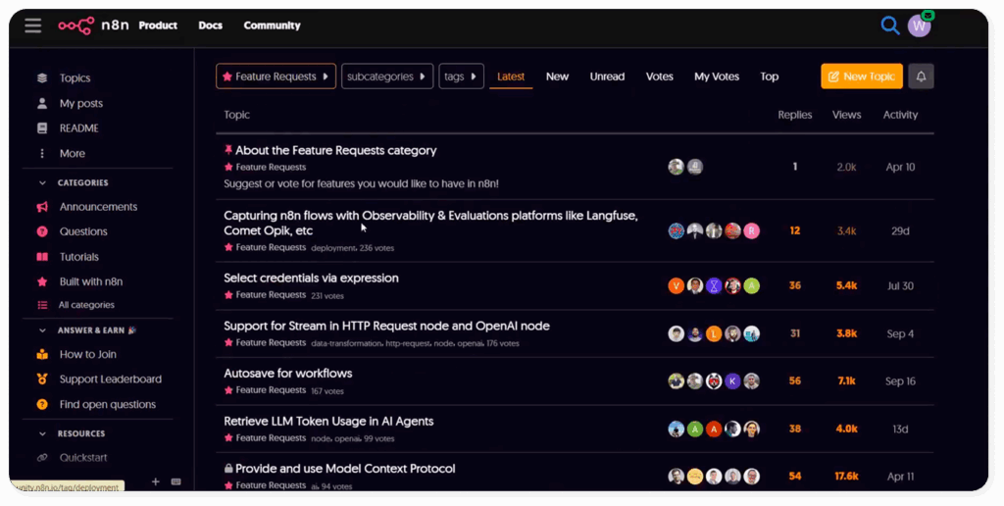Switch to the Top tab
Screen dimensions: 1004x506
click(769, 76)
